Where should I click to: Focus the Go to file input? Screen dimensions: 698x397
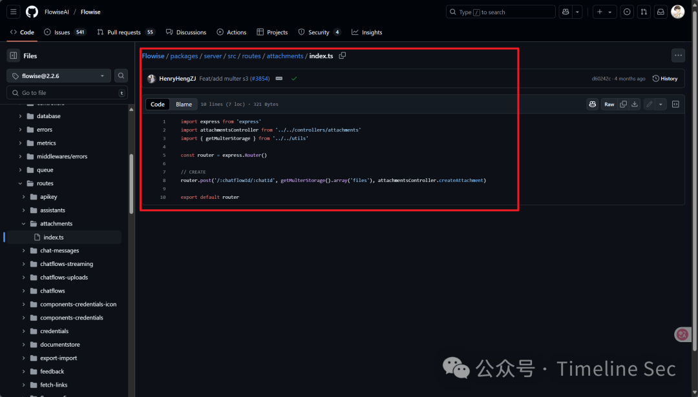point(67,93)
